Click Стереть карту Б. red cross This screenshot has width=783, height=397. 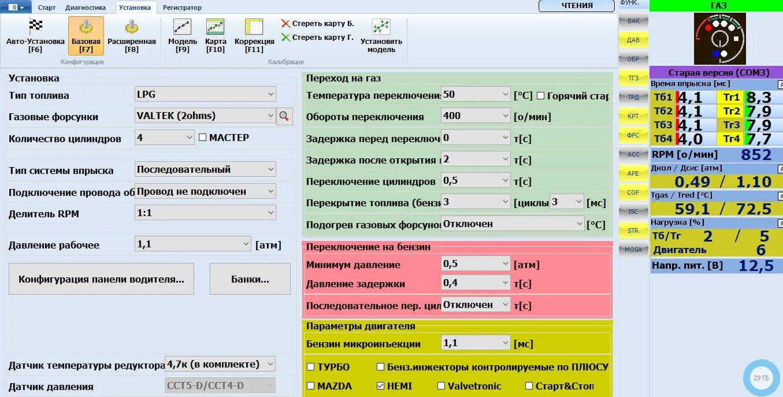317,24
